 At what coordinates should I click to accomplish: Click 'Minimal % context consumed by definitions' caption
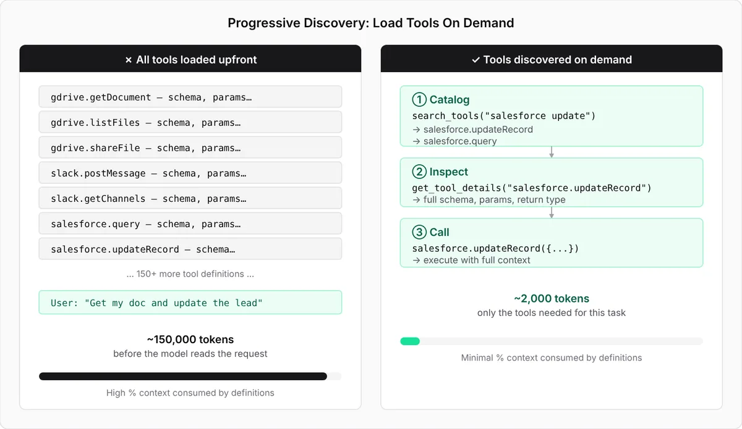(552, 357)
